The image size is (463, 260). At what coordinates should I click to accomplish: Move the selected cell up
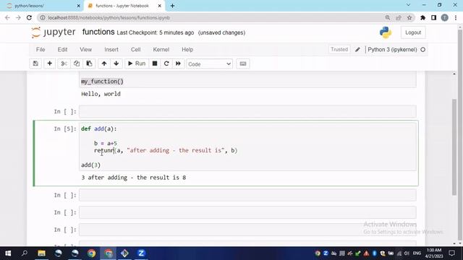[x=104, y=64]
